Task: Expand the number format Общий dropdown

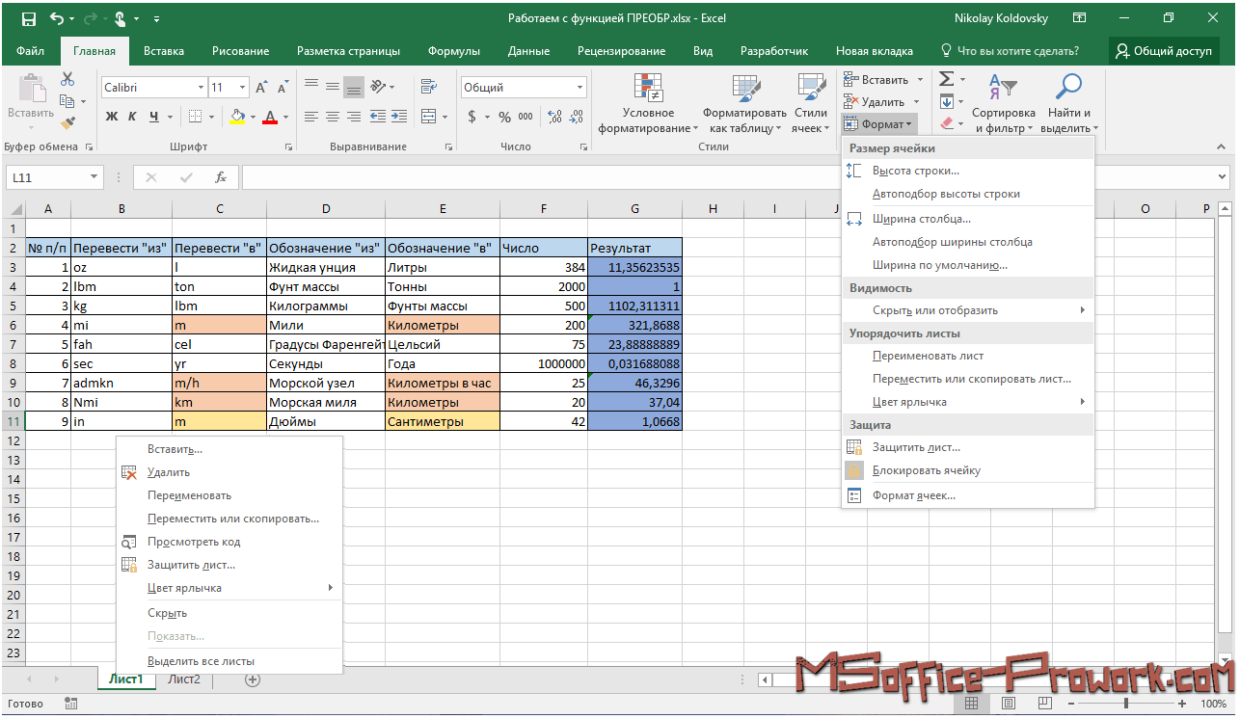Action: tap(580, 88)
